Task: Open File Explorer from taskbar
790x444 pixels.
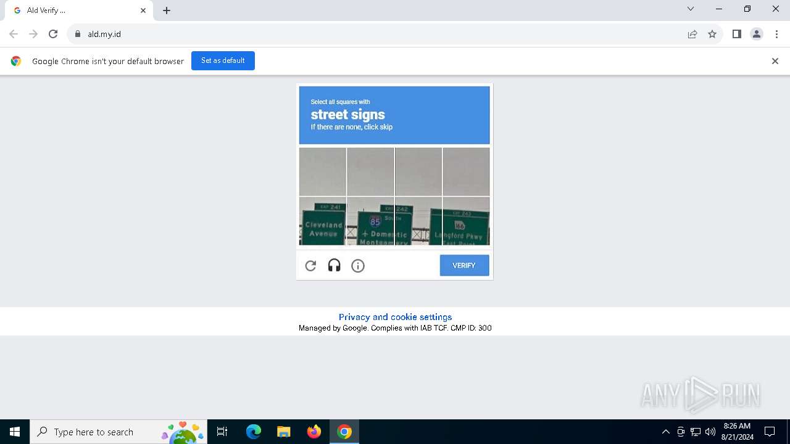Action: tap(284, 432)
